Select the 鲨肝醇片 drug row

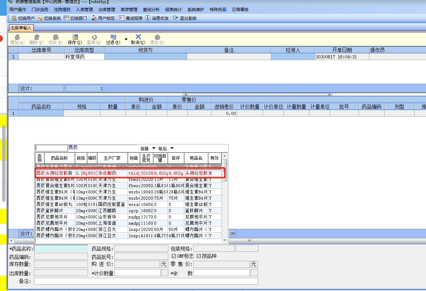pyautogui.click(x=129, y=210)
